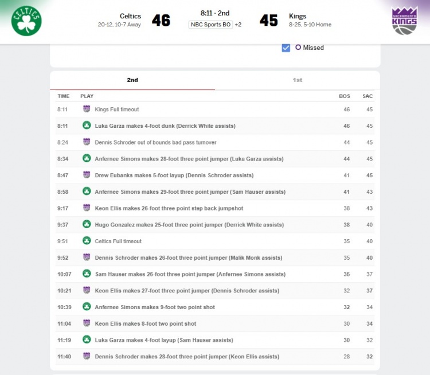The image size is (430, 375).
Task: Switch to the 1st quarter tab
Action: tap(297, 80)
